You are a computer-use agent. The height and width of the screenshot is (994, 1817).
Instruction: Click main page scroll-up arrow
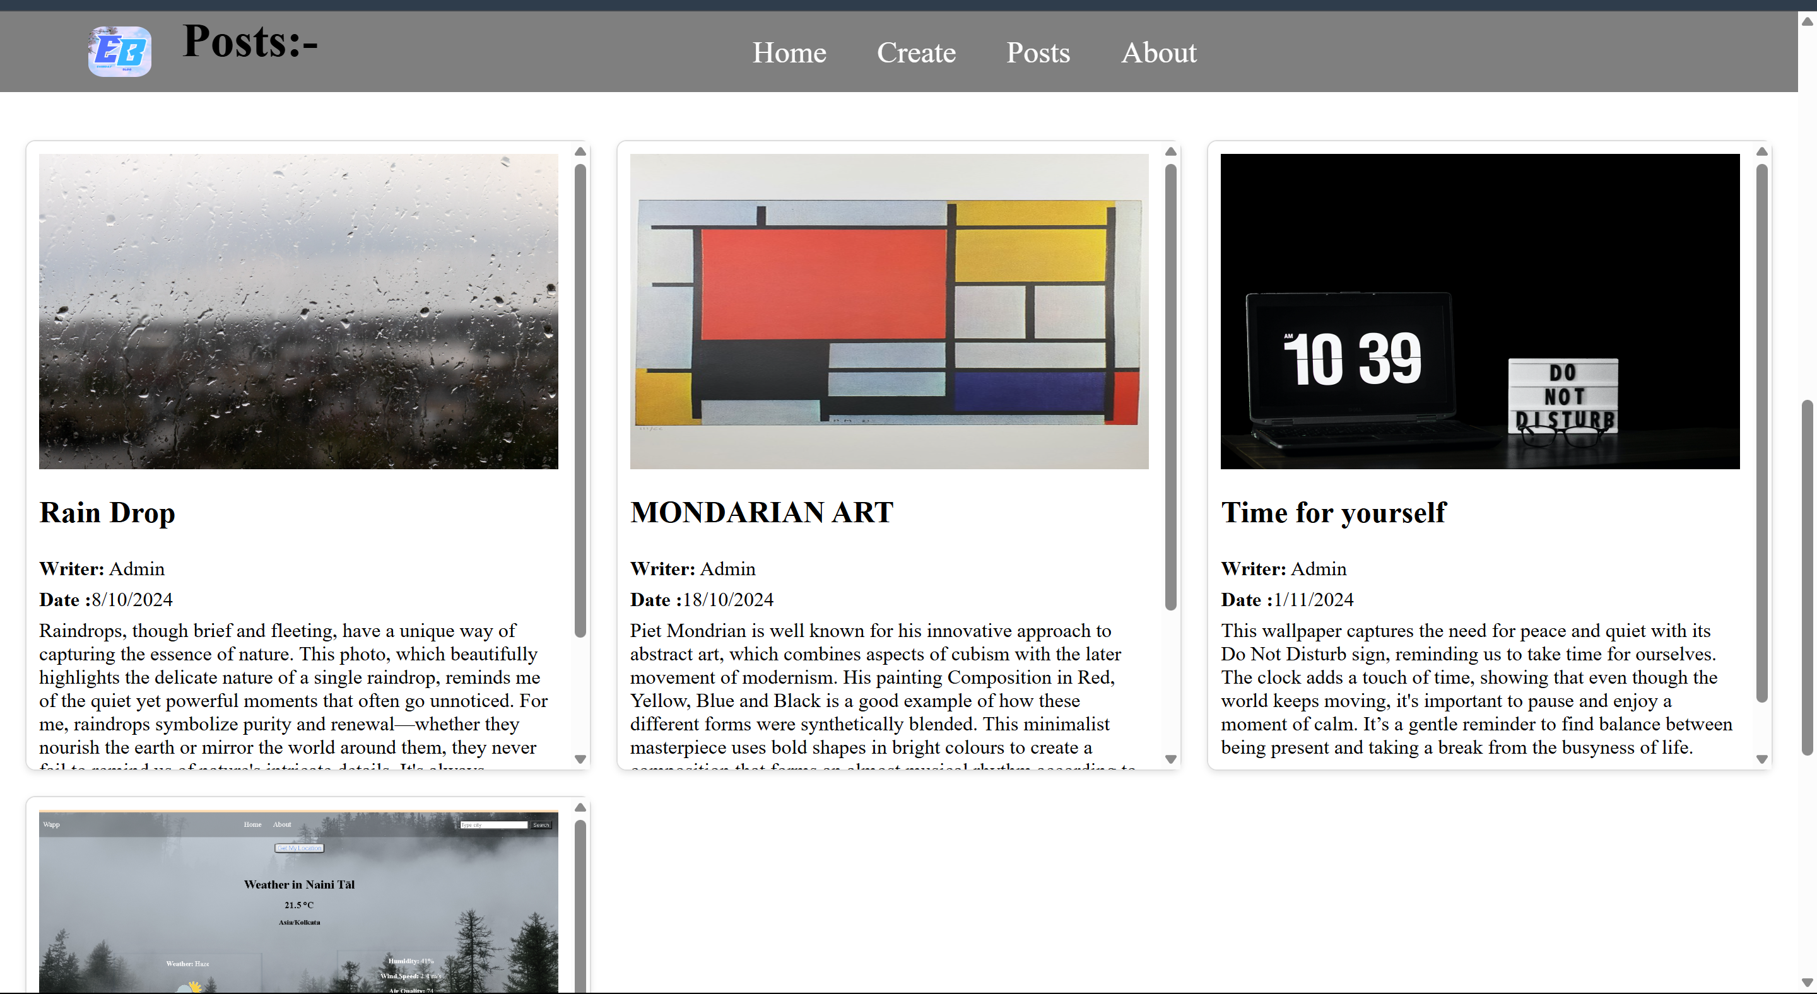click(1806, 21)
